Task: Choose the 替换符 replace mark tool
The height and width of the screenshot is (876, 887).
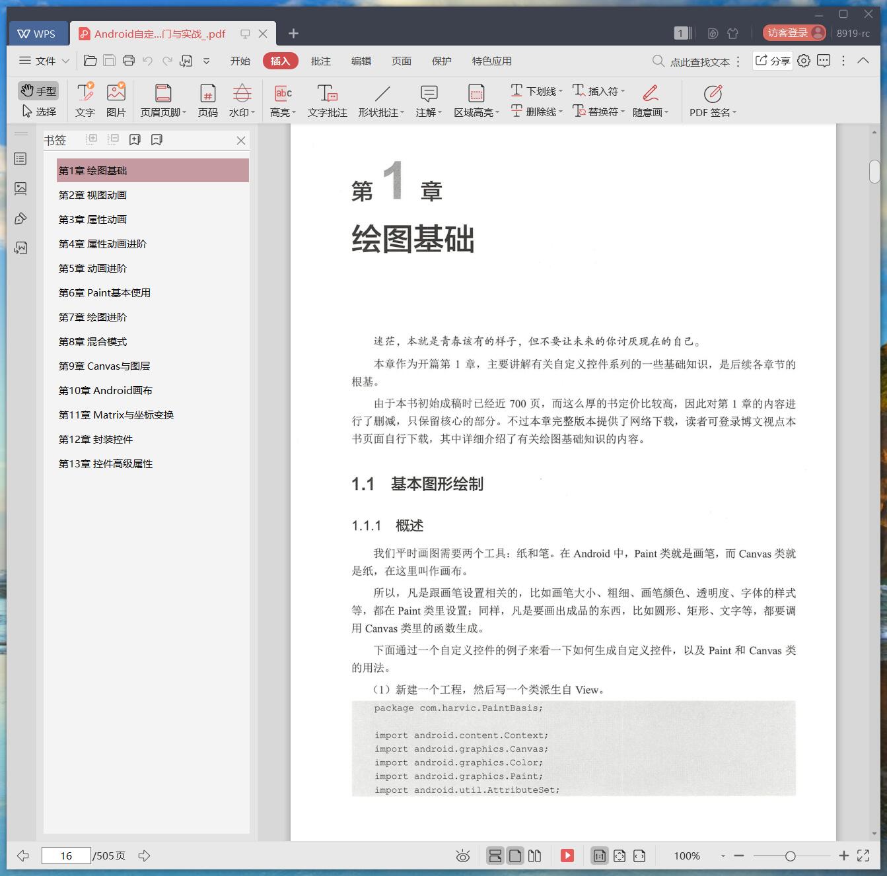Action: (x=598, y=112)
